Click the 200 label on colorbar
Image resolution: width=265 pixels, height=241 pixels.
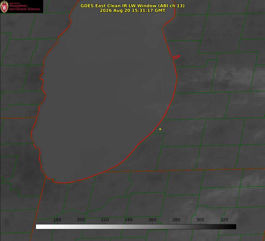(81, 220)
